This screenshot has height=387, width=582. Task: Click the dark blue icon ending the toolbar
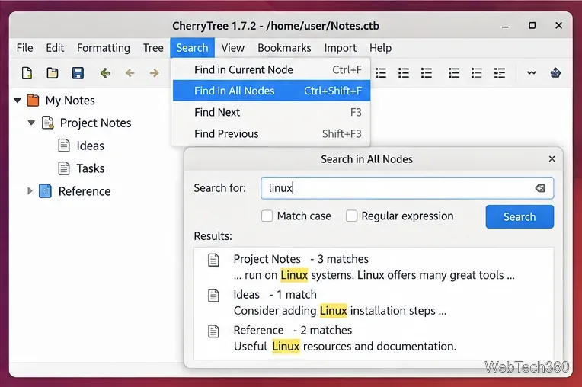tap(555, 72)
